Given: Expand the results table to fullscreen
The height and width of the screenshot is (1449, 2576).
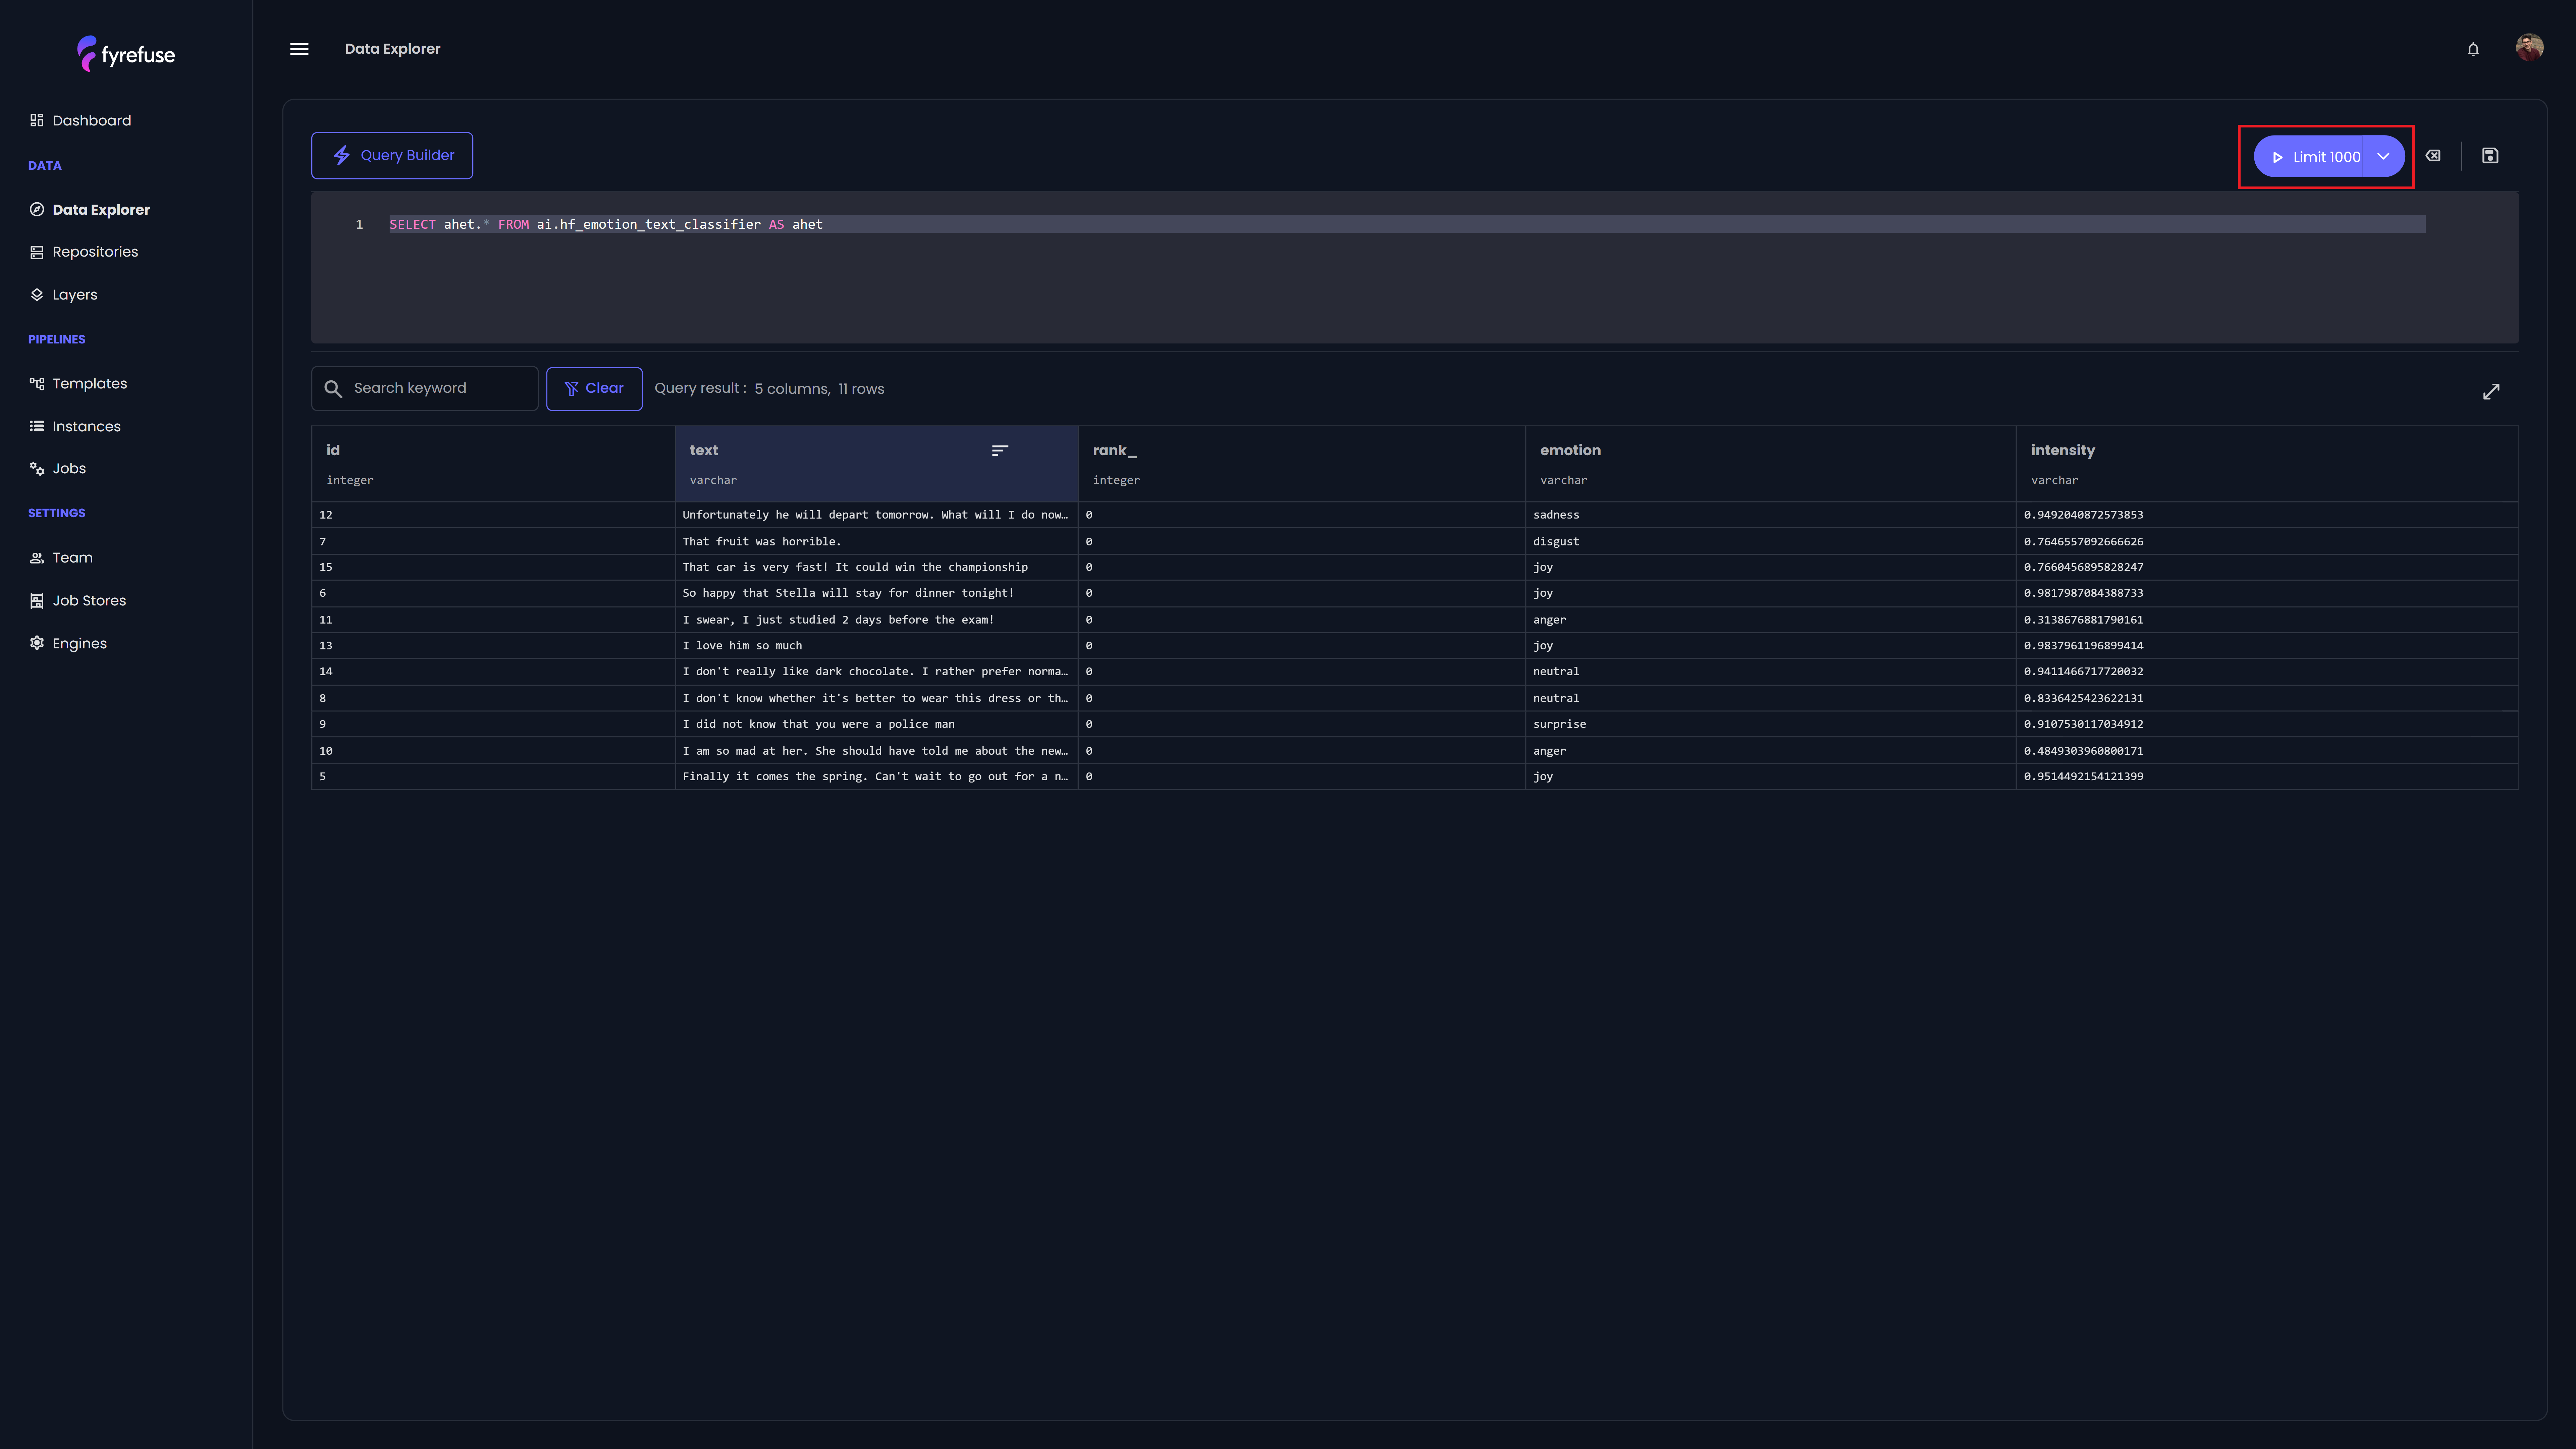Looking at the screenshot, I should click(x=2491, y=392).
